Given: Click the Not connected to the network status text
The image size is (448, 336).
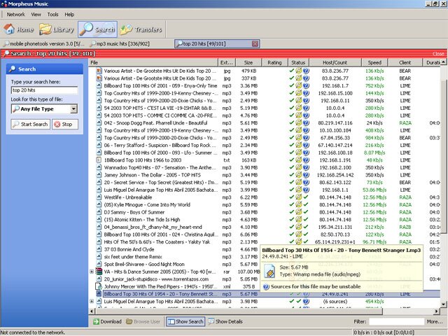Looking at the screenshot, I should pyautogui.click(x=33, y=332).
